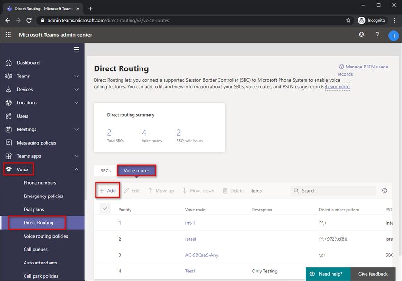Expand the Locations menu chevron
The width and height of the screenshot is (402, 281).
77,102
